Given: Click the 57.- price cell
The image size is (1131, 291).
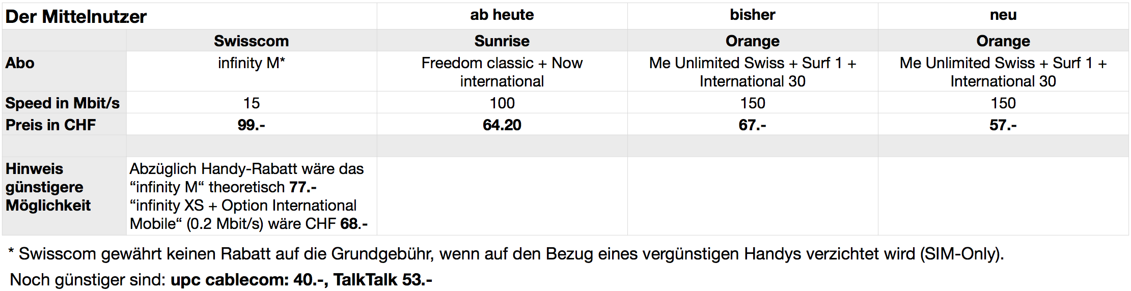Looking at the screenshot, I should [x=1003, y=125].
